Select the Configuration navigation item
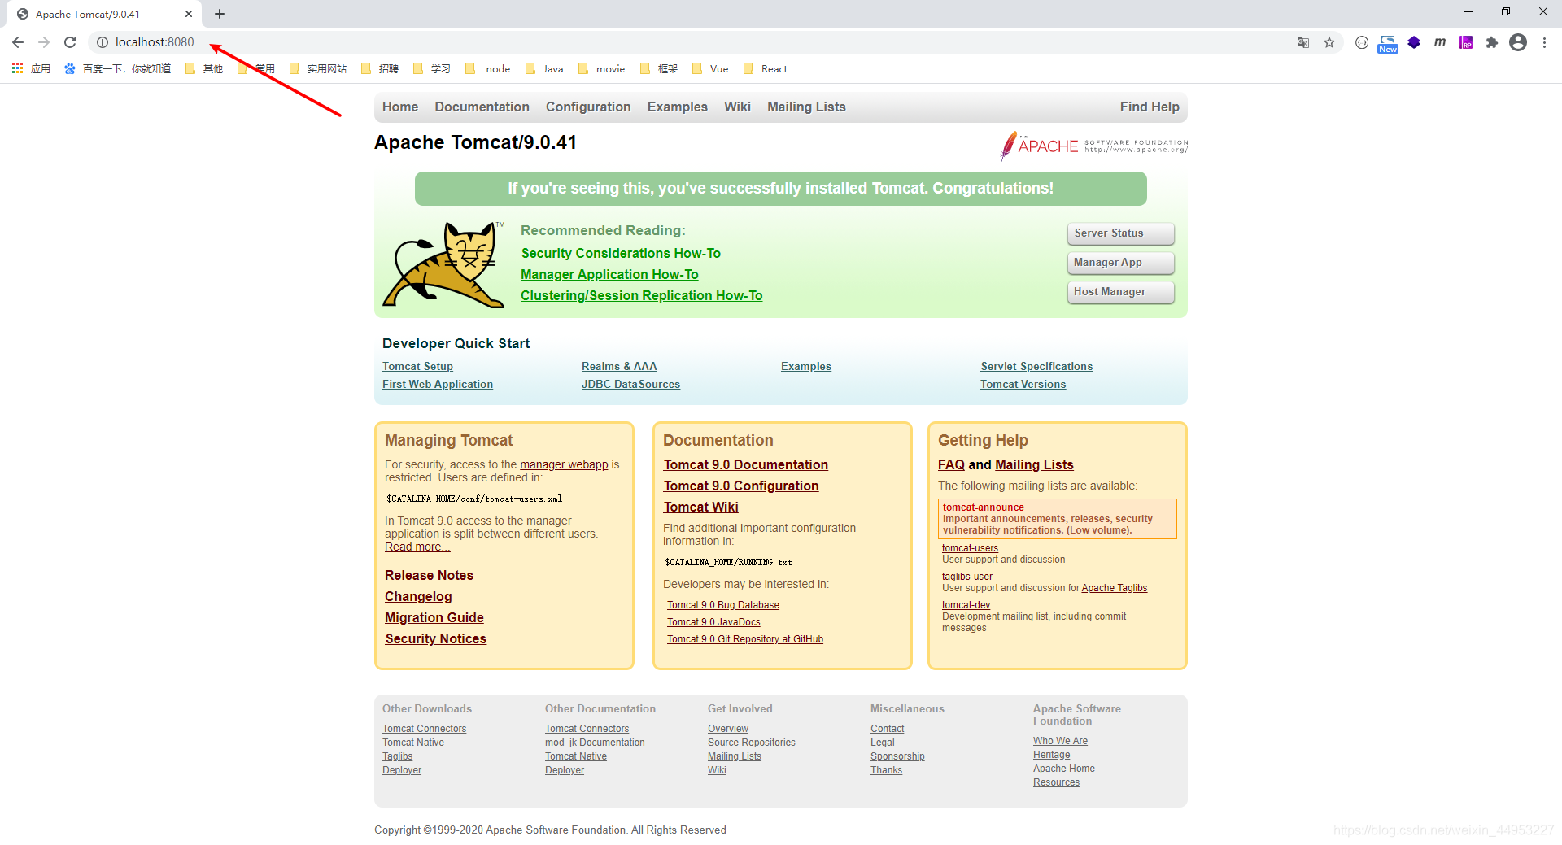The image size is (1562, 845). coord(588,107)
